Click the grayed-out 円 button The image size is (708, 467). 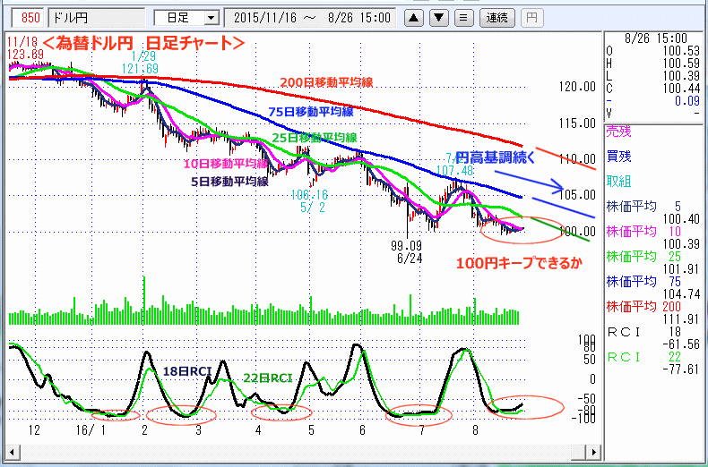[x=531, y=17]
